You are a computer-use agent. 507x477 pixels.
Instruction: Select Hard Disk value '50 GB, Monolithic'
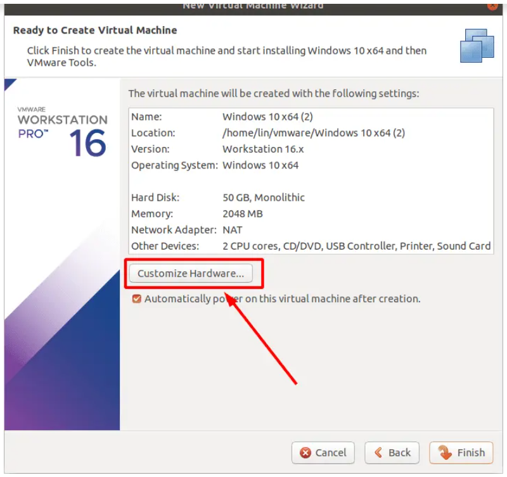pos(264,198)
